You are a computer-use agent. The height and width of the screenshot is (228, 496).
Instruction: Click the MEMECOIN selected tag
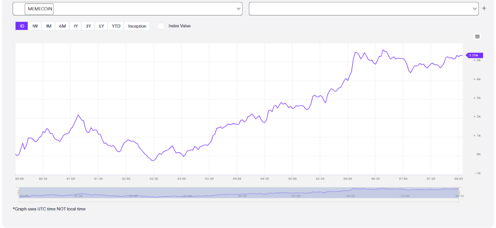tap(39, 9)
